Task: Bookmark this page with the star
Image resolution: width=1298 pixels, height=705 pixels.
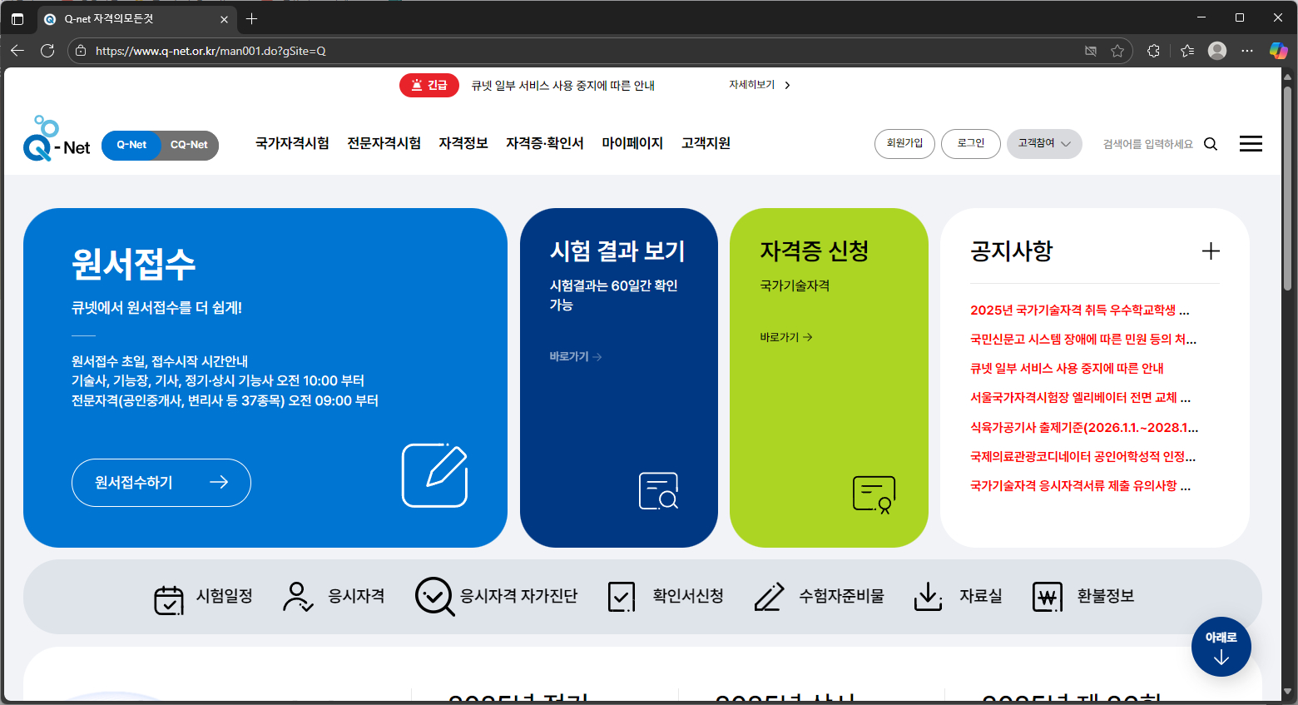Action: click(x=1117, y=51)
